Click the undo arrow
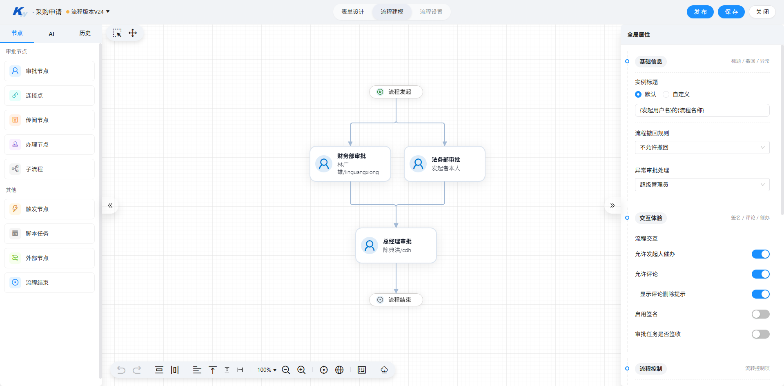Screen dimensions: 784x386 (121, 370)
